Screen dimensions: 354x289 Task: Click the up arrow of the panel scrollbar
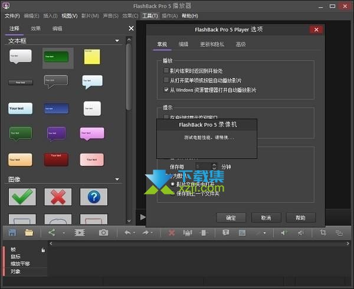pyautogui.click(x=129, y=40)
